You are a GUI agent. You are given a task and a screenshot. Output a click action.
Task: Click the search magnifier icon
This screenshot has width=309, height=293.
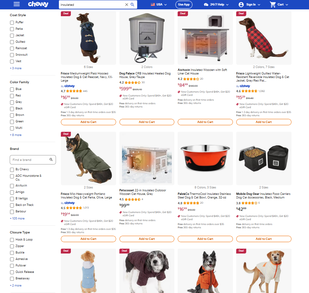coord(132,5)
